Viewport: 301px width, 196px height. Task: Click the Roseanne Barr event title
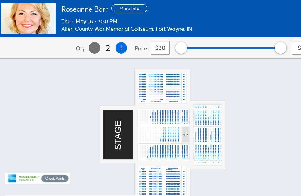click(x=84, y=9)
